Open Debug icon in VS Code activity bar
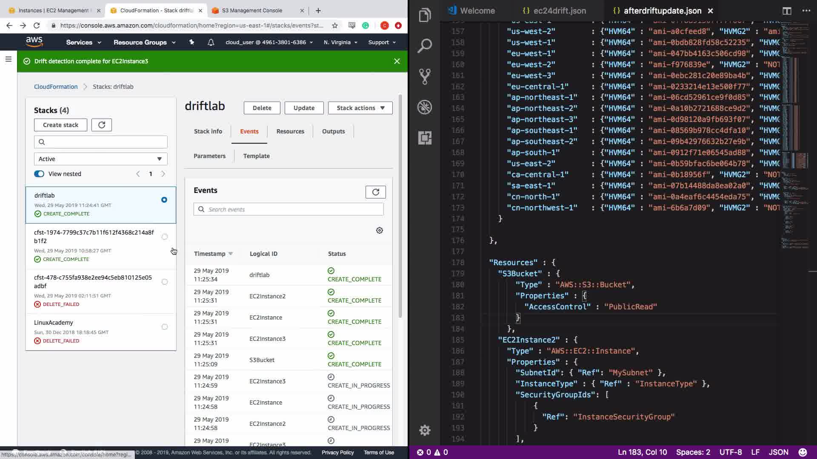Viewport: 817px width, 459px height. click(425, 107)
